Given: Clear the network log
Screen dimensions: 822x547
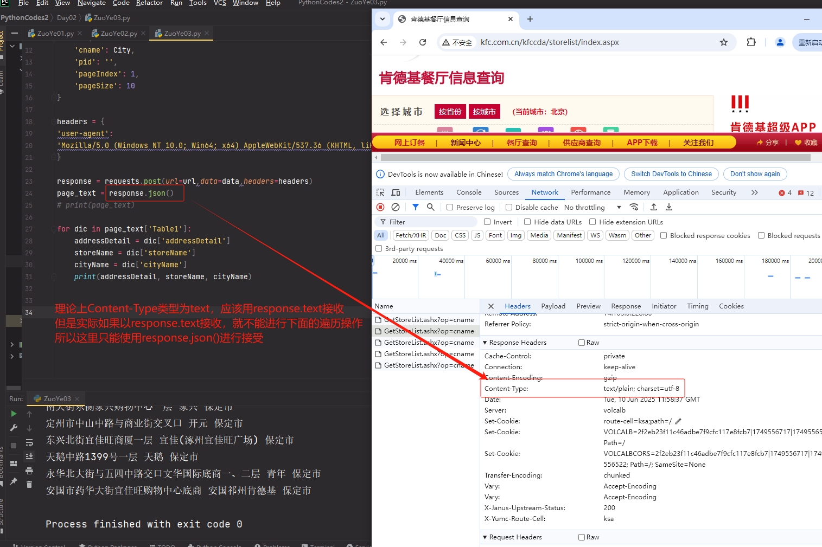Looking at the screenshot, I should pos(396,207).
